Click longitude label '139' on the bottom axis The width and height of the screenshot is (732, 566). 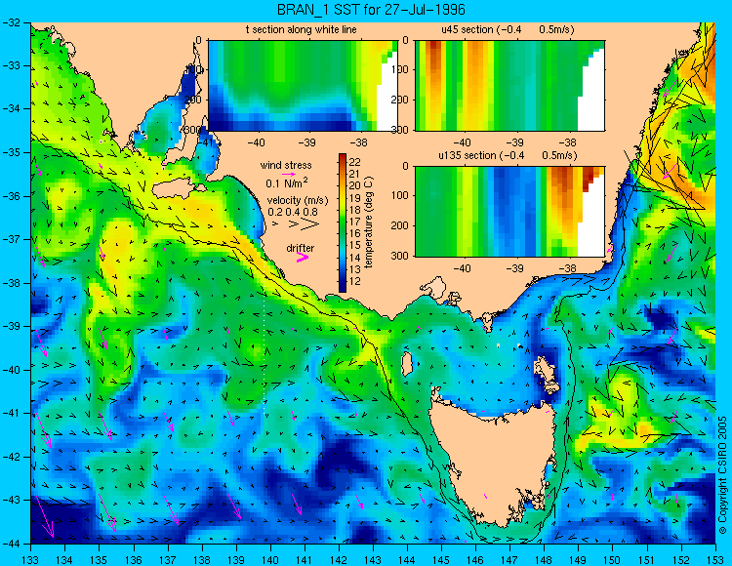click(x=236, y=559)
